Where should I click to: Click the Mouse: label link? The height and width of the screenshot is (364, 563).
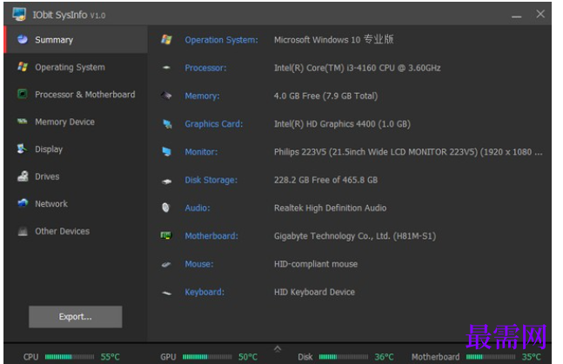pyautogui.click(x=199, y=264)
